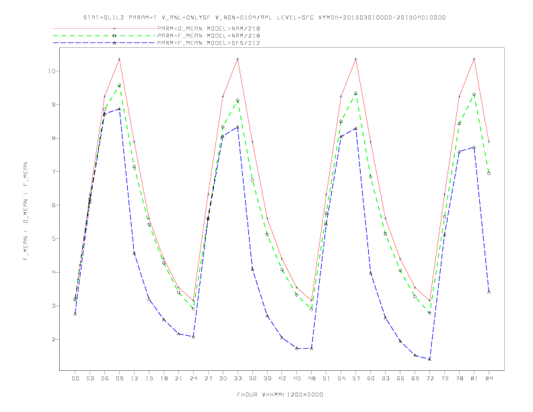This screenshot has height=412, width=533.
Task: Click y-axis tick value 3
Action: click(54, 306)
